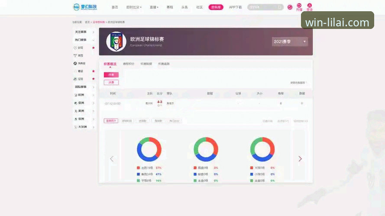Click the red 大球 legend swatch
This screenshot has width=385, height=216.
coord(252,168)
